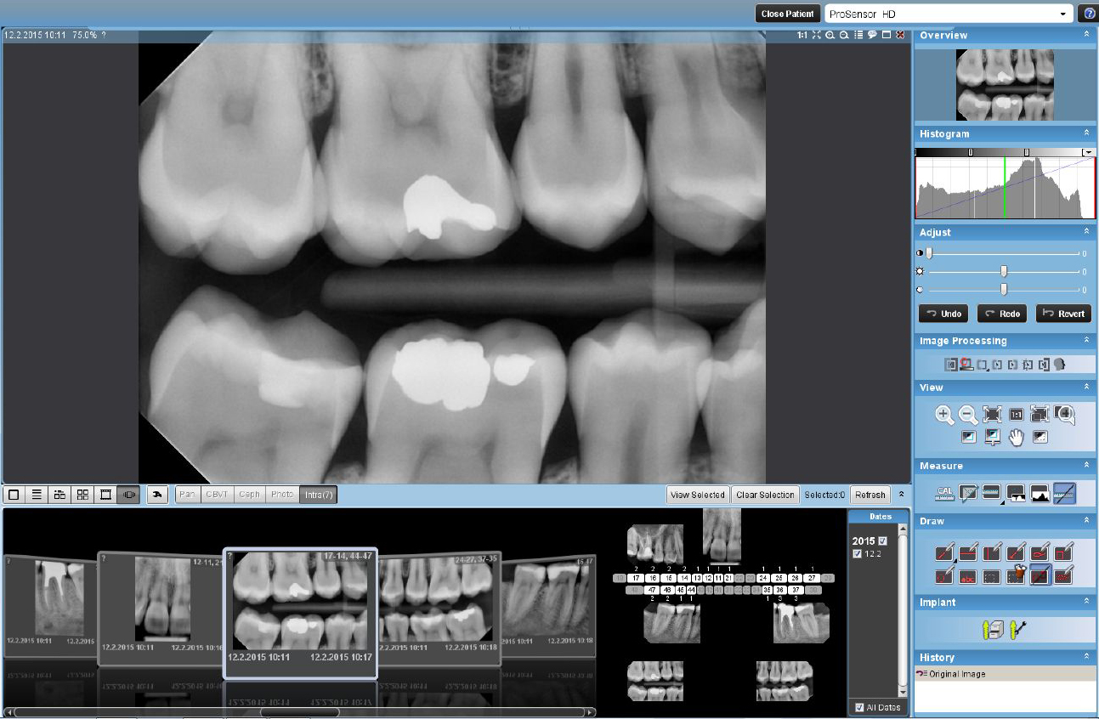
Task: Switch to the Intra(7) tab
Action: coord(318,495)
